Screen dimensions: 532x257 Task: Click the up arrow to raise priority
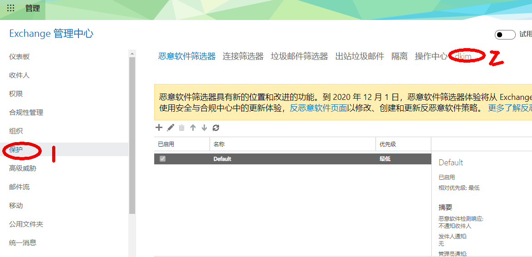[193, 128]
